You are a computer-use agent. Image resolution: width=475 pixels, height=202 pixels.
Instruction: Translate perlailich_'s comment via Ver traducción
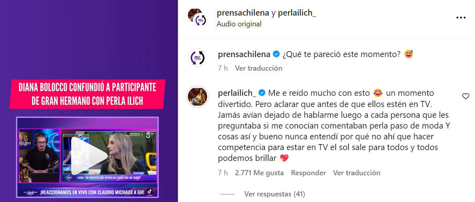(x=357, y=173)
